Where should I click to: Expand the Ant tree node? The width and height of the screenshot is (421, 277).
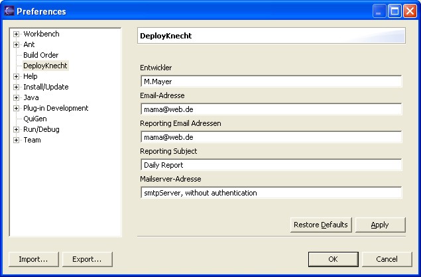coord(16,44)
